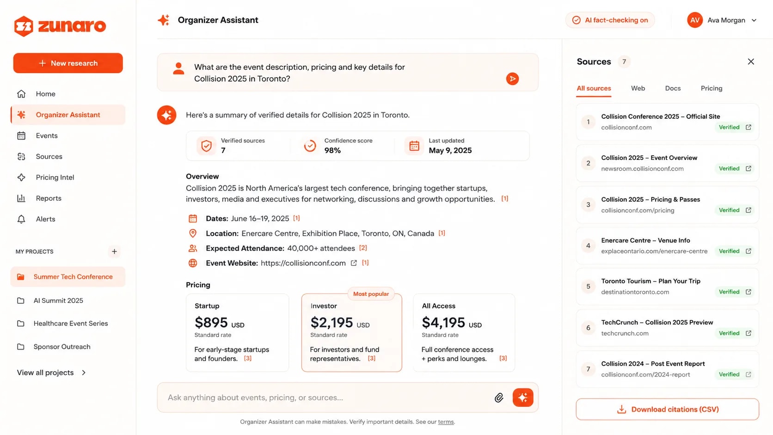Click Verified badge on Enercare Centre source
The image size is (773, 435).
pyautogui.click(x=729, y=251)
